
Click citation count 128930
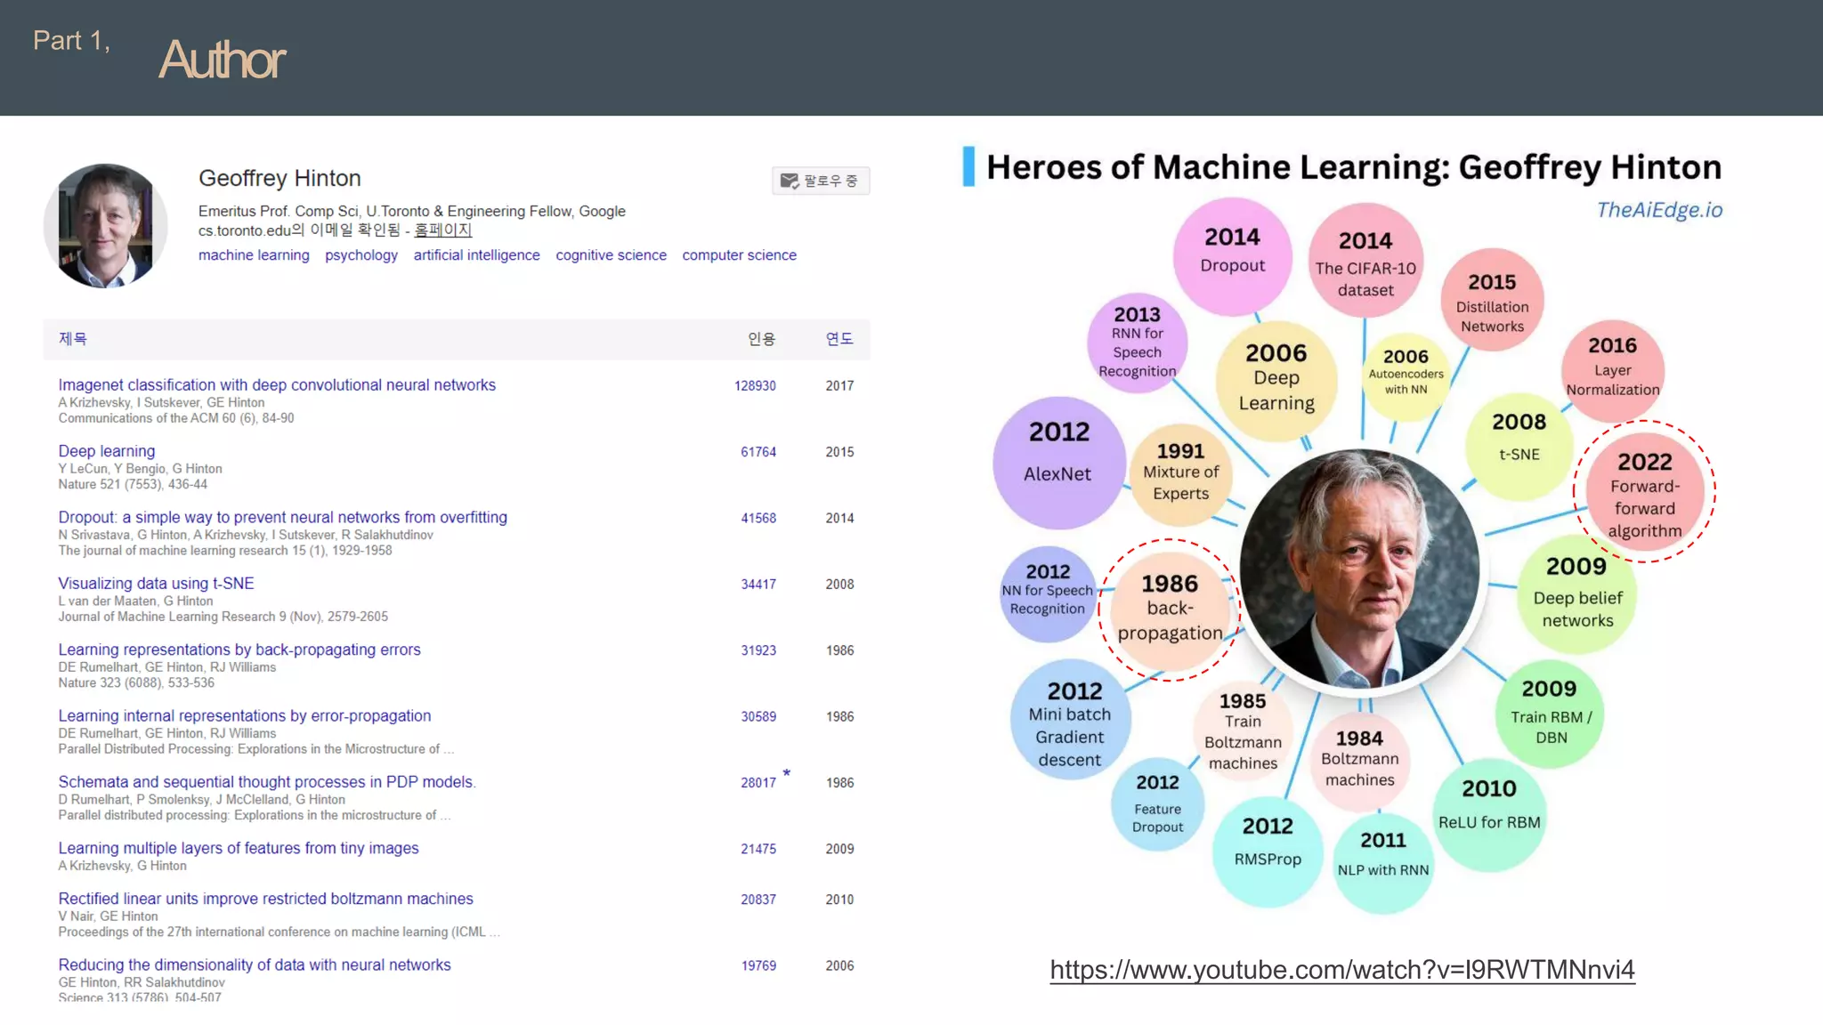pos(755,386)
